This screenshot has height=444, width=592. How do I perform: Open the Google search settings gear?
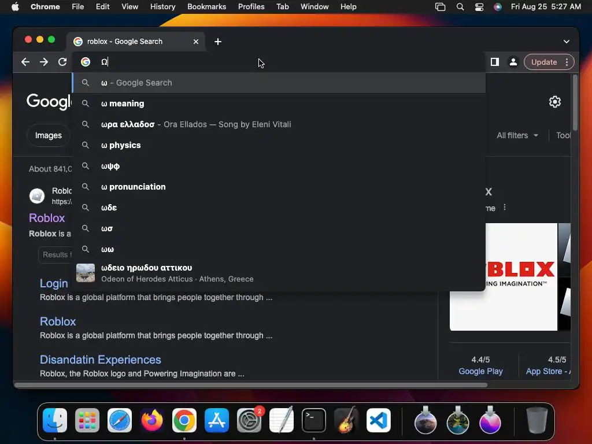coord(554,102)
